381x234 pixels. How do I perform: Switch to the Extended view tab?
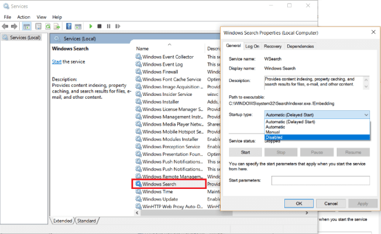(63, 221)
